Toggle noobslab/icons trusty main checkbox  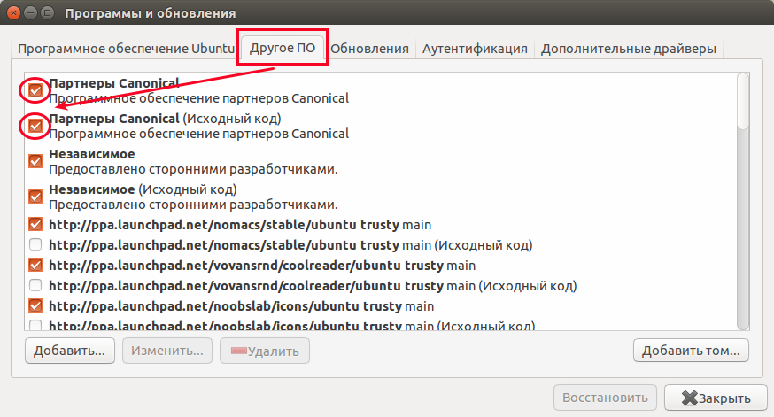coord(35,306)
